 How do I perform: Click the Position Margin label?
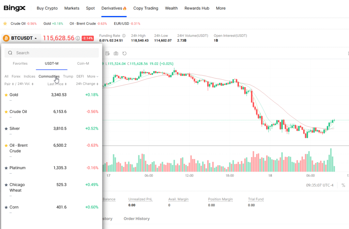point(221,199)
